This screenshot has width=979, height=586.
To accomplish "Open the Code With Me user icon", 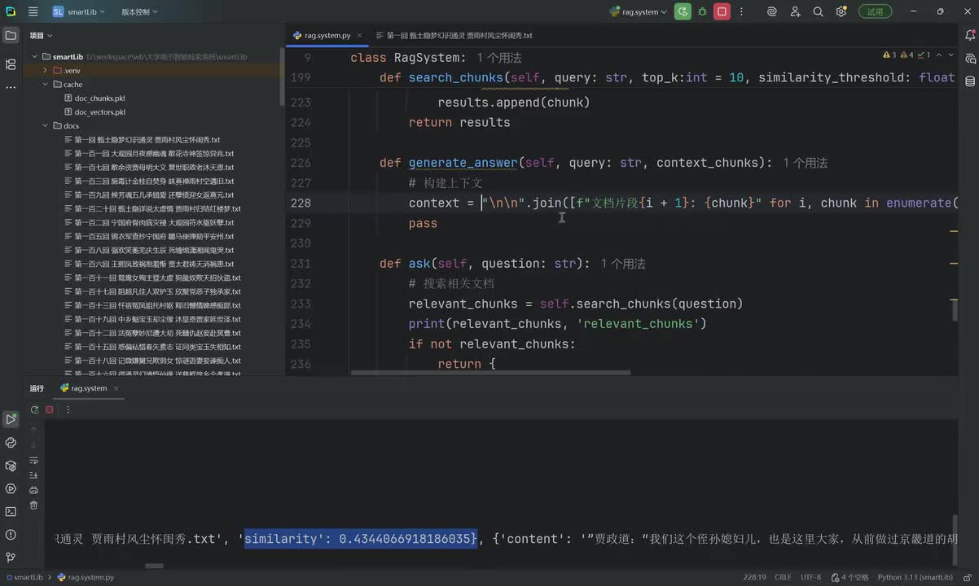I will (x=795, y=11).
